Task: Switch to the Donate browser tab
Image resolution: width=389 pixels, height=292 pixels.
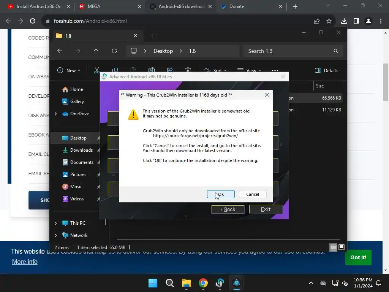Action: coord(251,6)
